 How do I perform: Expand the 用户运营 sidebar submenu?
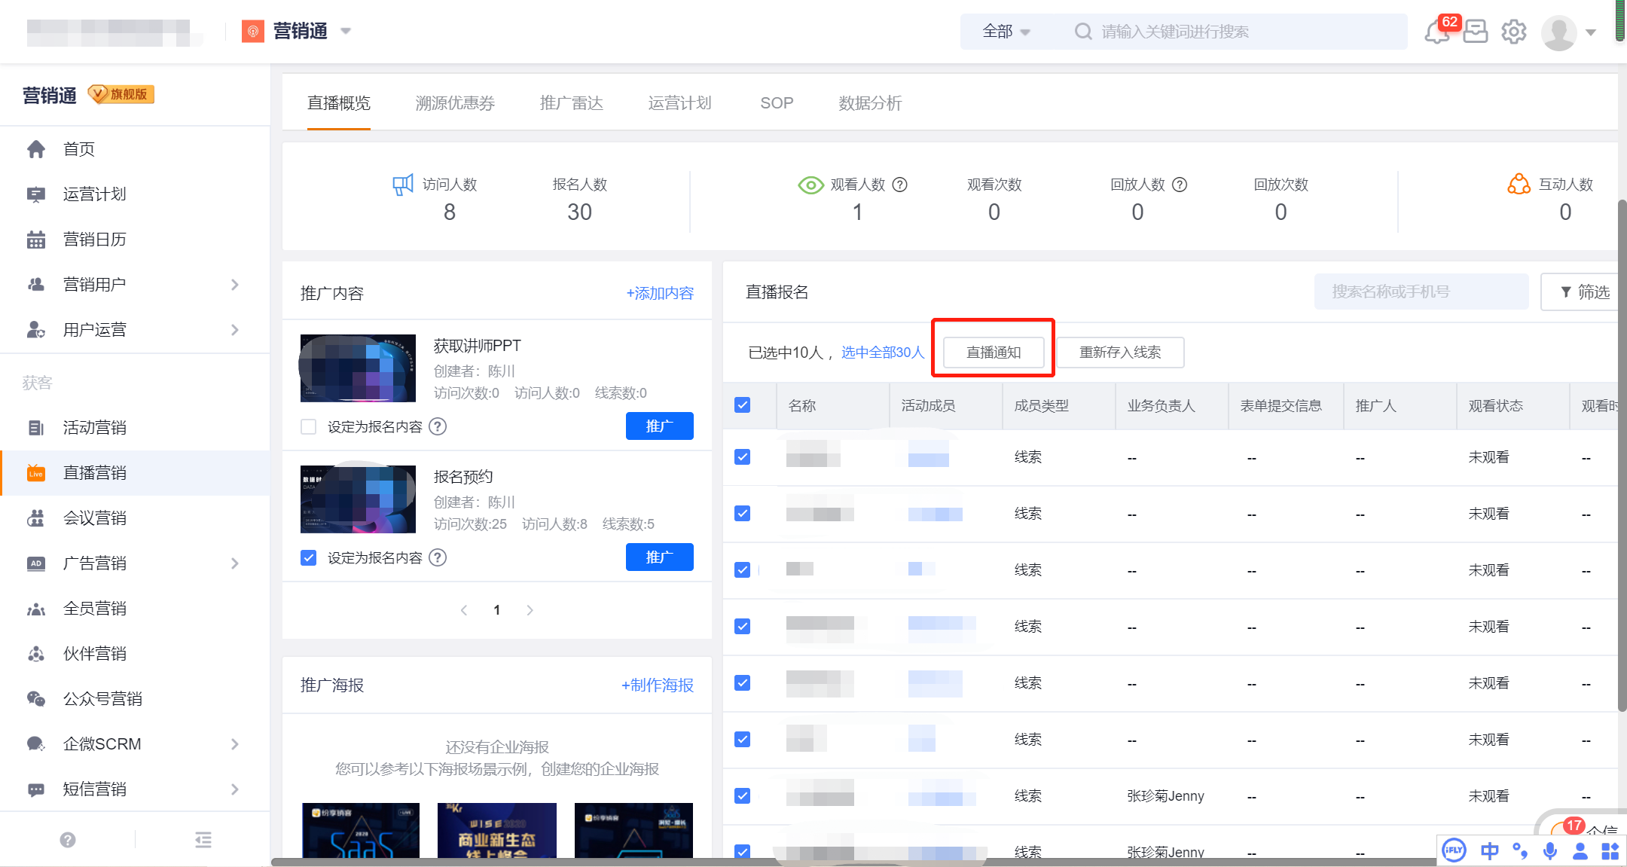point(235,330)
